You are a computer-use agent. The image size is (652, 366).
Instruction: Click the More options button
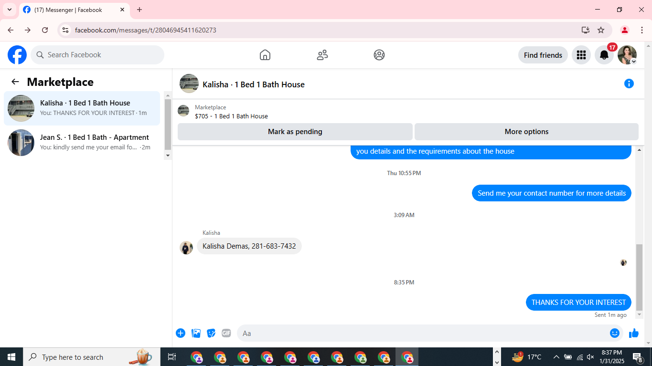tap(526, 132)
